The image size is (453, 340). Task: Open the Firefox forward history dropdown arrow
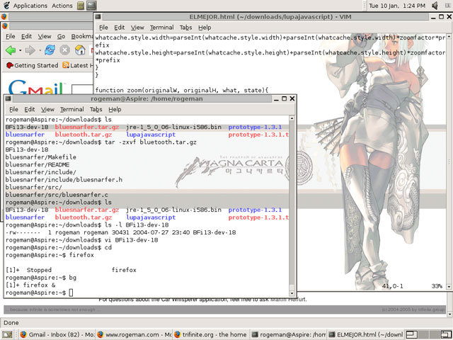click(x=40, y=50)
